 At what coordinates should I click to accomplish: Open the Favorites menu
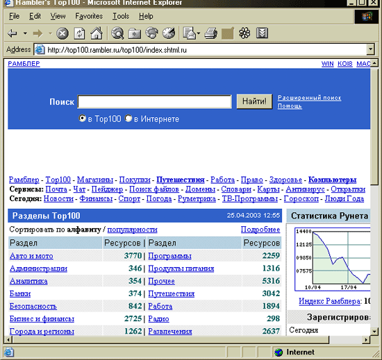click(89, 16)
